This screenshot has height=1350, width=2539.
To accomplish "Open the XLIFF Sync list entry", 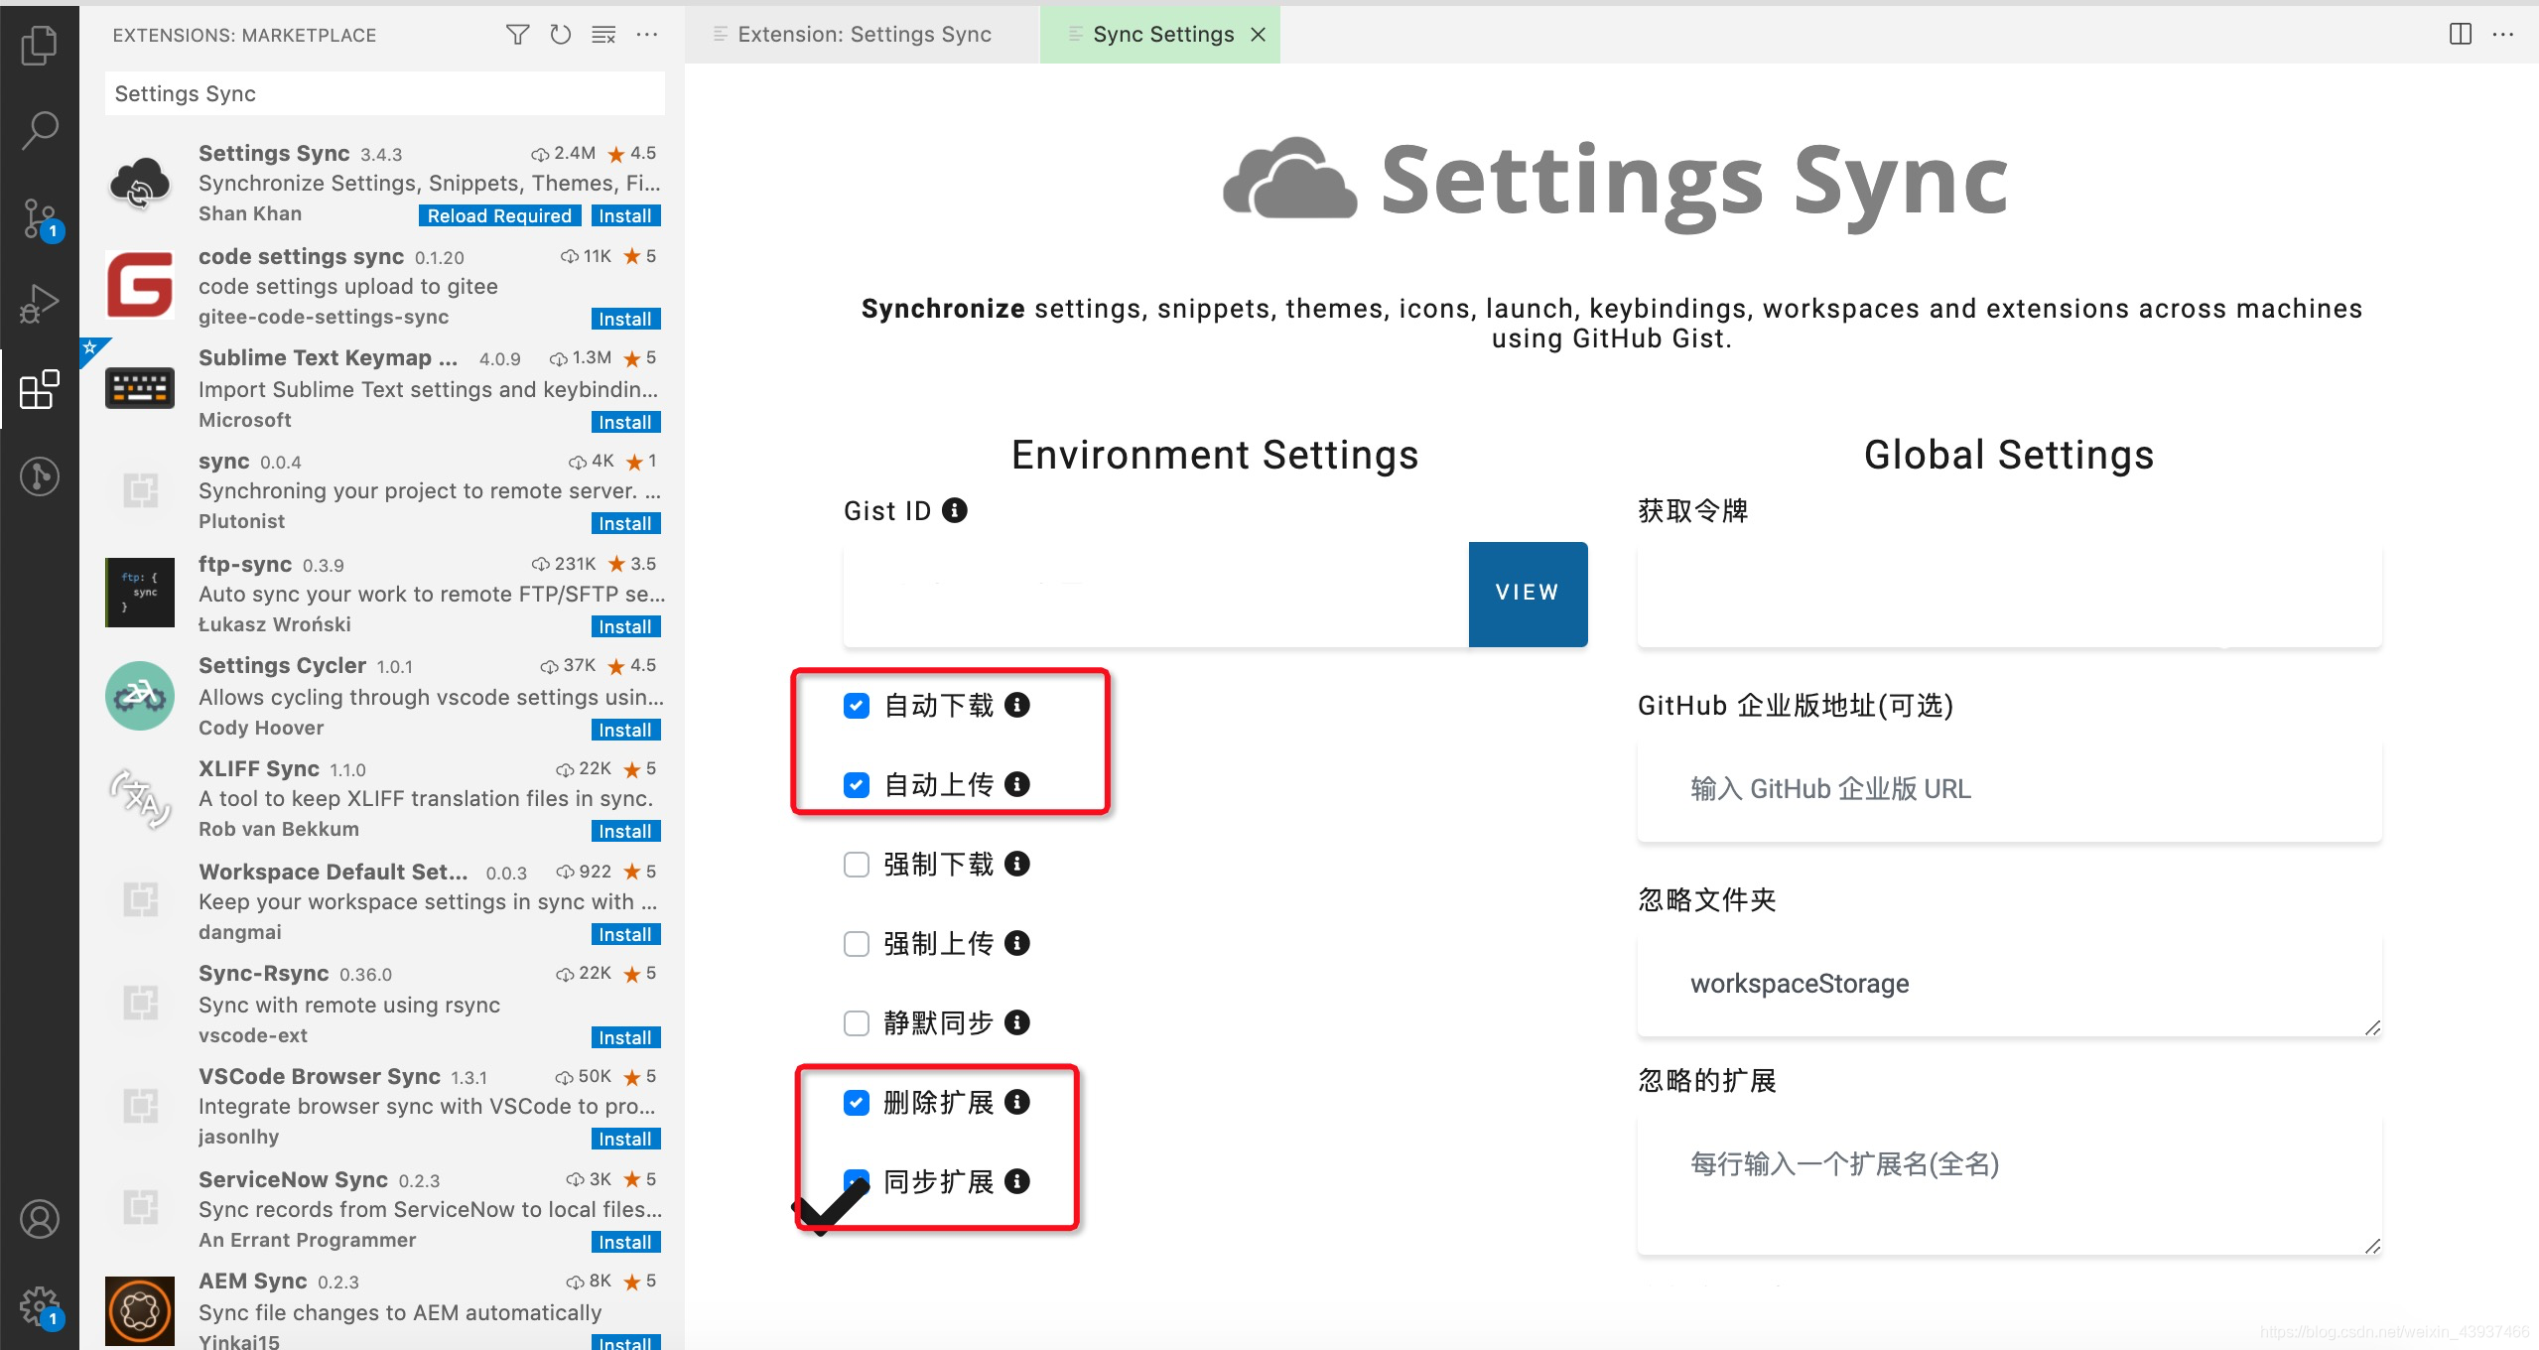I will pos(384,798).
